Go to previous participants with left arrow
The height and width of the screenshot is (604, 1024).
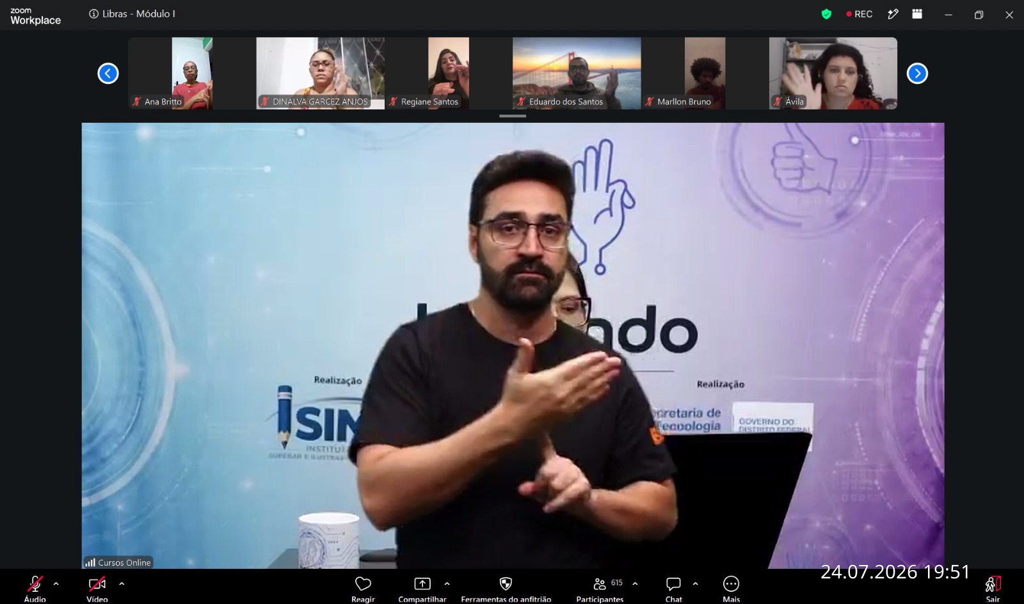pos(108,74)
